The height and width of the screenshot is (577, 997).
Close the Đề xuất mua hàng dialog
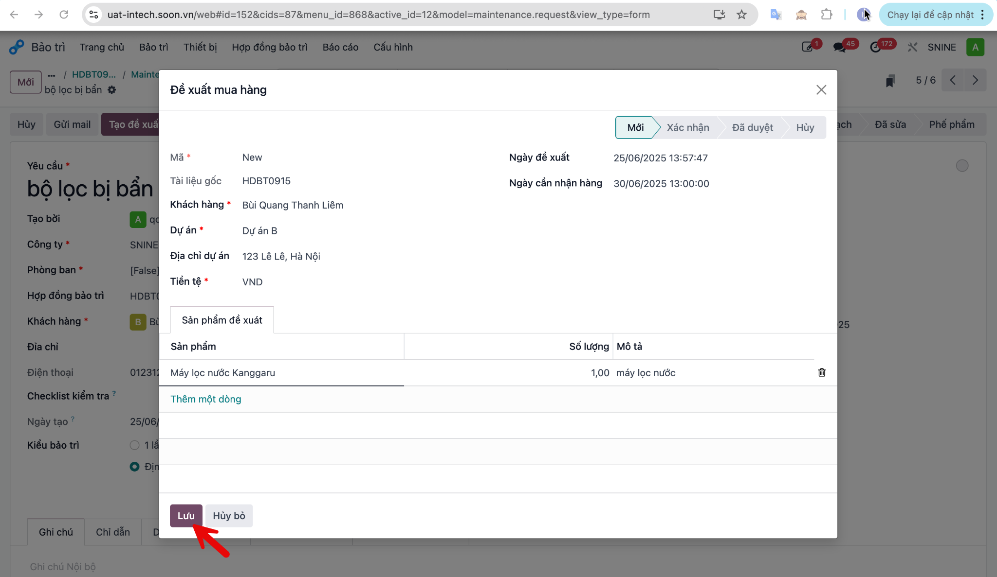(821, 90)
